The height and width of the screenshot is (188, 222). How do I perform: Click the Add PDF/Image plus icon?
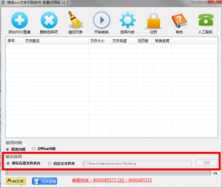(x=20, y=20)
